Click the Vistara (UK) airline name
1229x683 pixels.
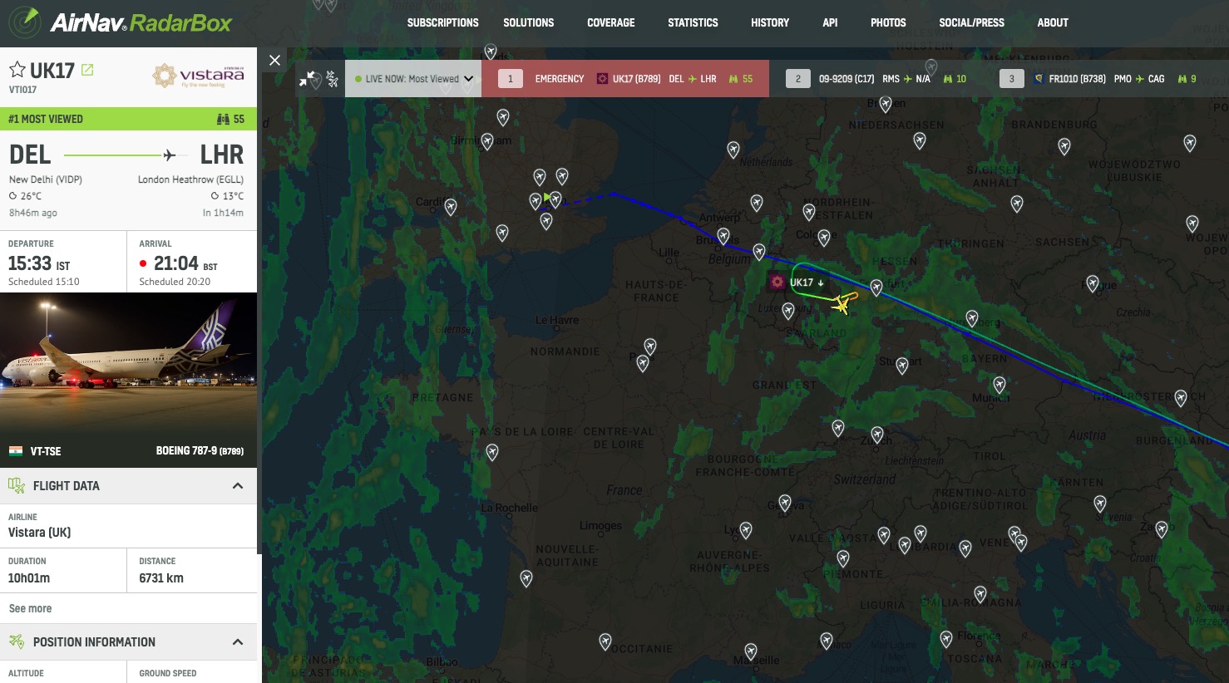[x=39, y=533]
